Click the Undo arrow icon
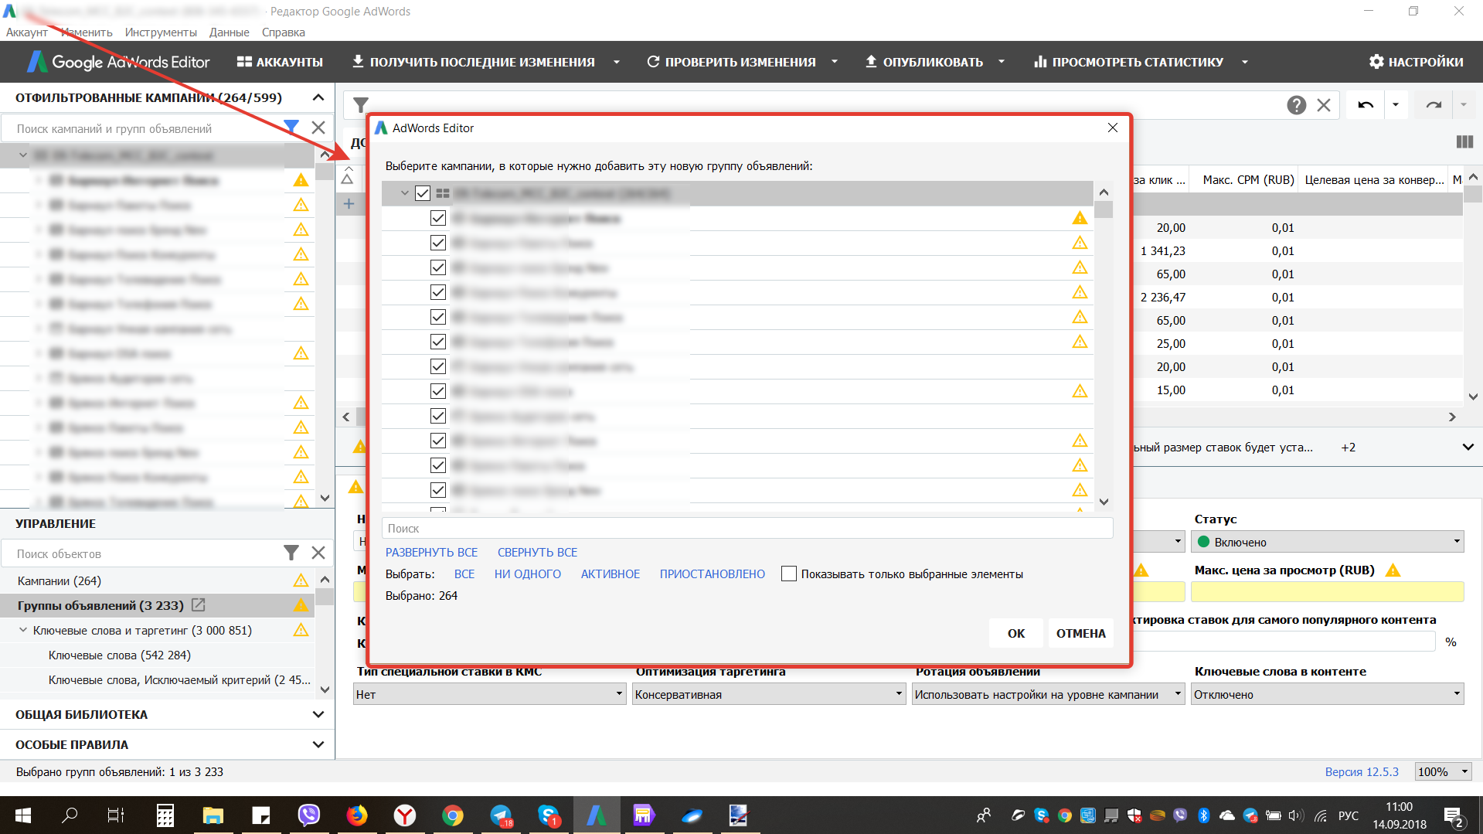Image resolution: width=1483 pixels, height=834 pixels. pyautogui.click(x=1366, y=105)
